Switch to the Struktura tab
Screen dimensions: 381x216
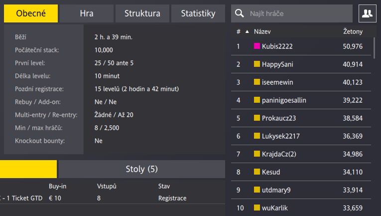point(142,14)
